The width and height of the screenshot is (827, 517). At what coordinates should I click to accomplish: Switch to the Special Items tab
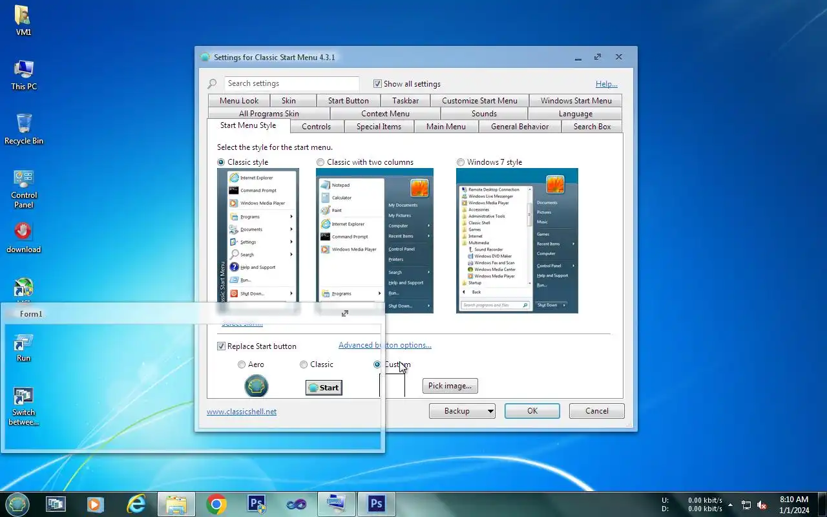379,127
